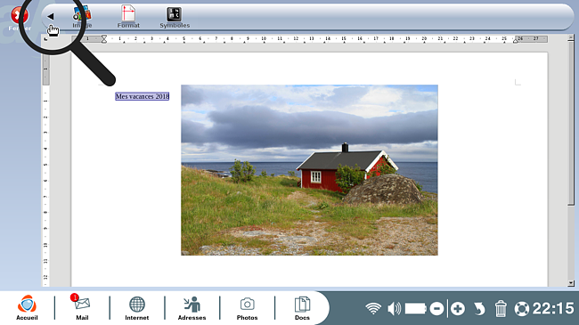Click the vertical scrollbar down arrow

pyautogui.click(x=571, y=283)
